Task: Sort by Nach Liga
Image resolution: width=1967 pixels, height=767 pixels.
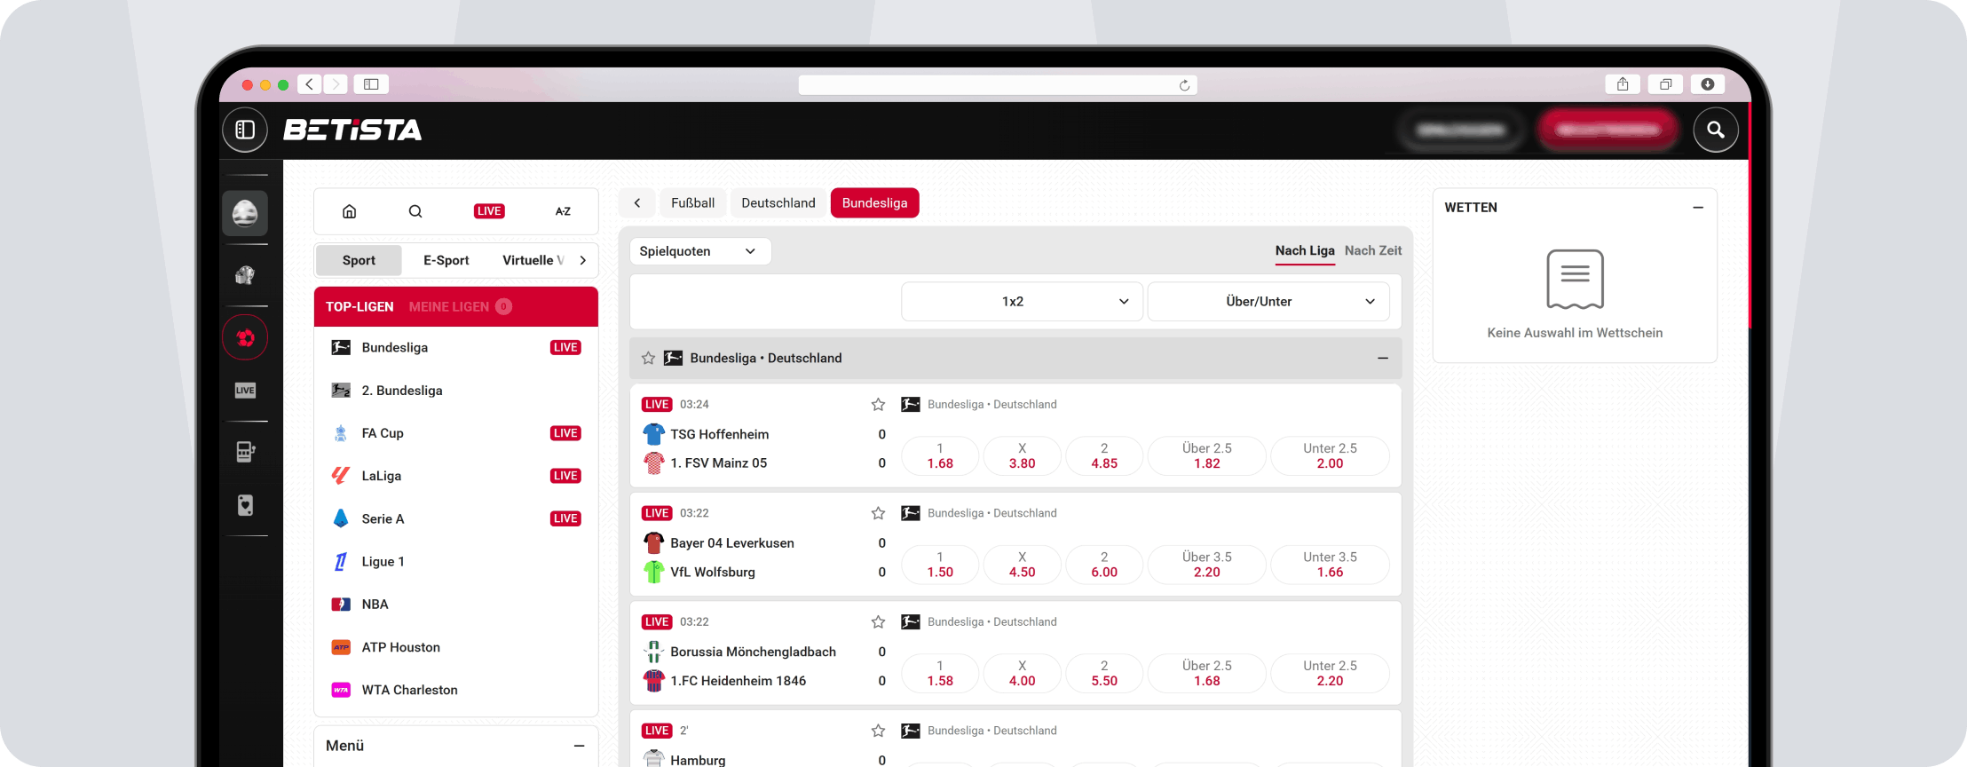Action: [1305, 251]
